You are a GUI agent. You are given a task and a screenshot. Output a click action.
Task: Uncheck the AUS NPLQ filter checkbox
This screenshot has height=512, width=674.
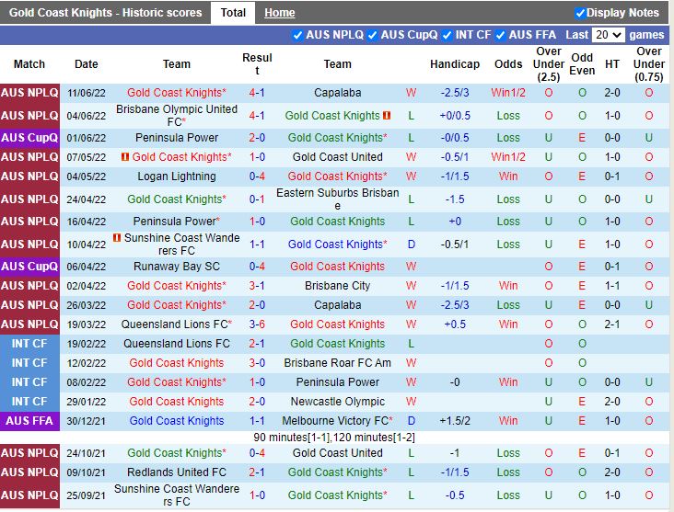(x=297, y=35)
